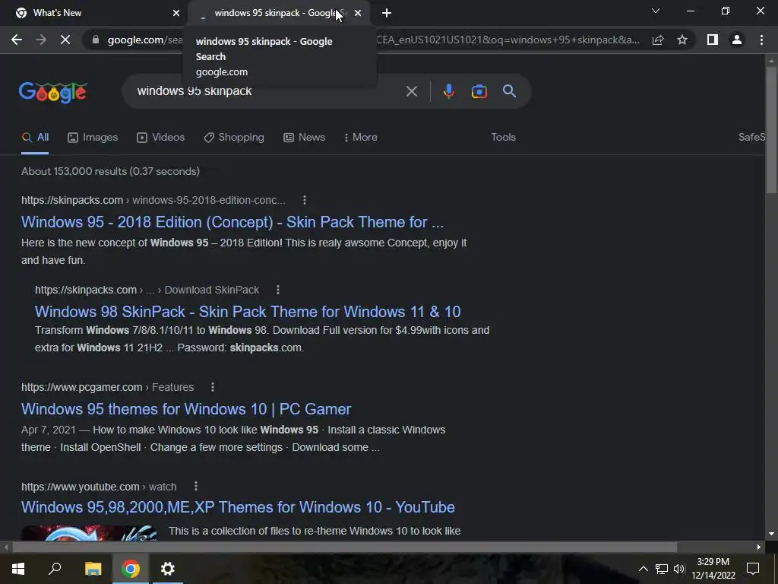Click the scroll-right arrow of horizontal scrollbar
778x584 pixels.
coord(759,547)
